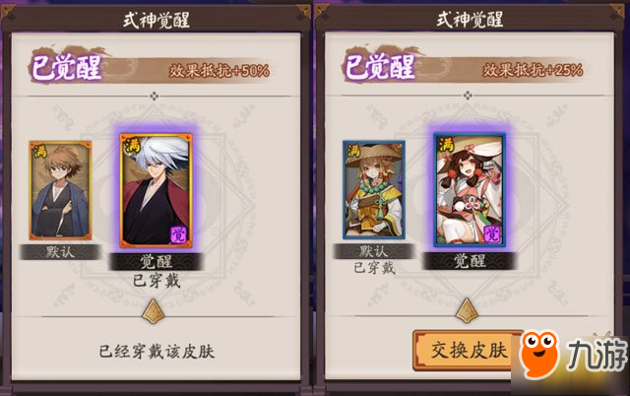Image resolution: width=630 pixels, height=396 pixels.
Task: Click the 交换皮肤 button
Action: coord(469,350)
